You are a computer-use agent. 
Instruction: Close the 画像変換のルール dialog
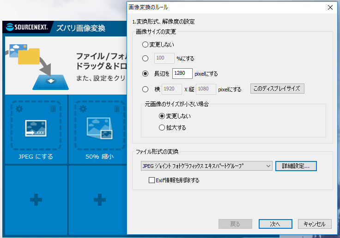click(x=330, y=7)
